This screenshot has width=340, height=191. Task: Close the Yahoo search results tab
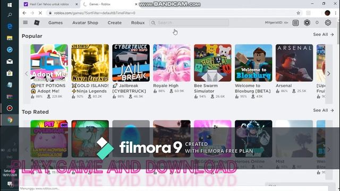(76, 4)
